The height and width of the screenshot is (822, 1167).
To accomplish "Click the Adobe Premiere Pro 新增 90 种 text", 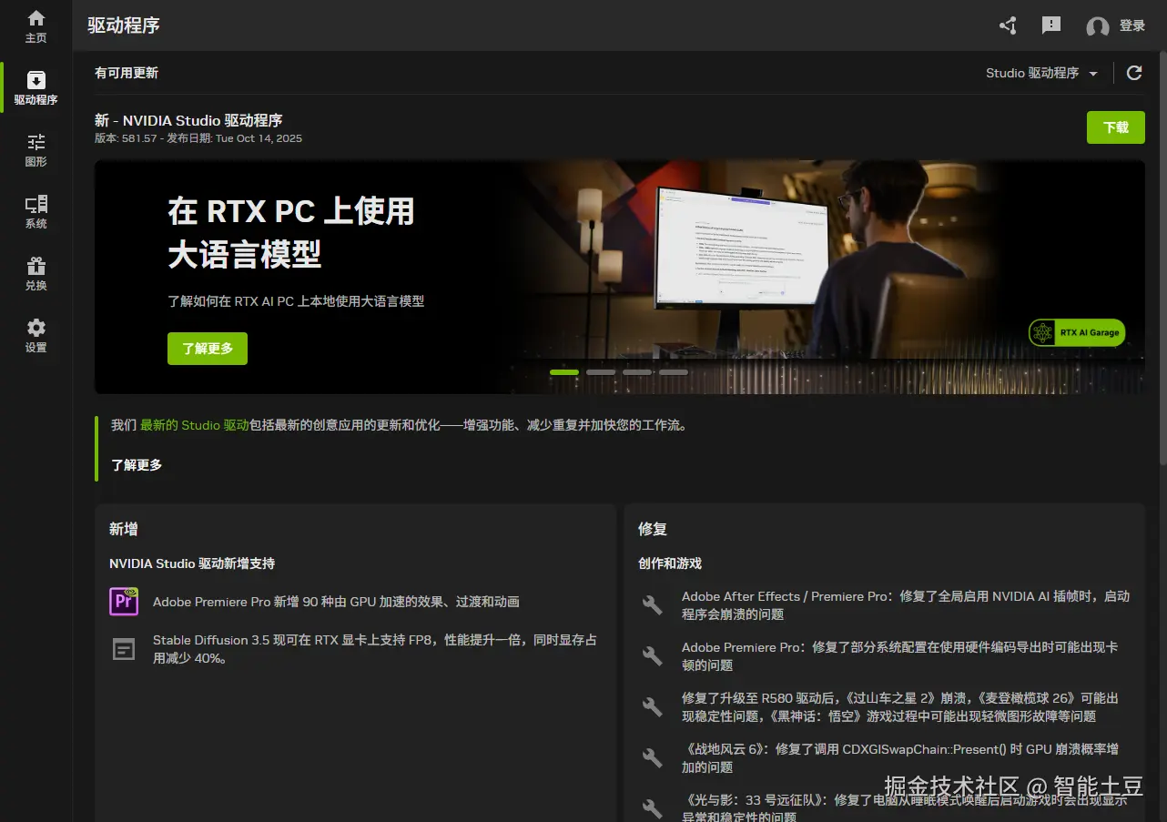I will click(336, 602).
